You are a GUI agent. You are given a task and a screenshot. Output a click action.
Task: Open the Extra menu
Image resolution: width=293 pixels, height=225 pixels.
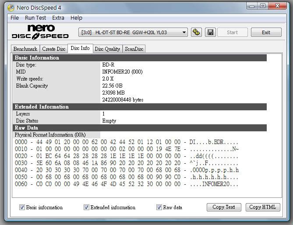point(58,18)
